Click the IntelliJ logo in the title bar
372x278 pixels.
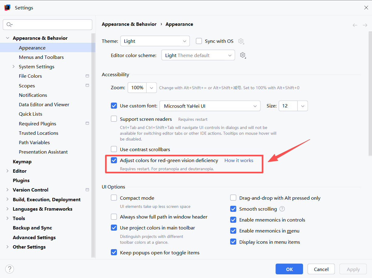coord(7,7)
